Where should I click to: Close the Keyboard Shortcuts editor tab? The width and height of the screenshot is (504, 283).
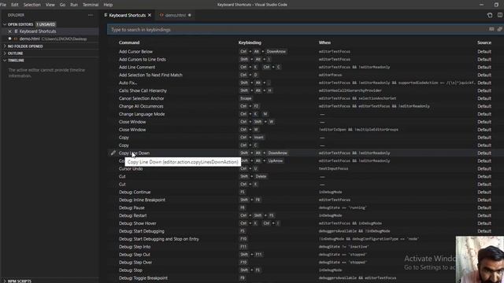pyautogui.click(x=150, y=15)
